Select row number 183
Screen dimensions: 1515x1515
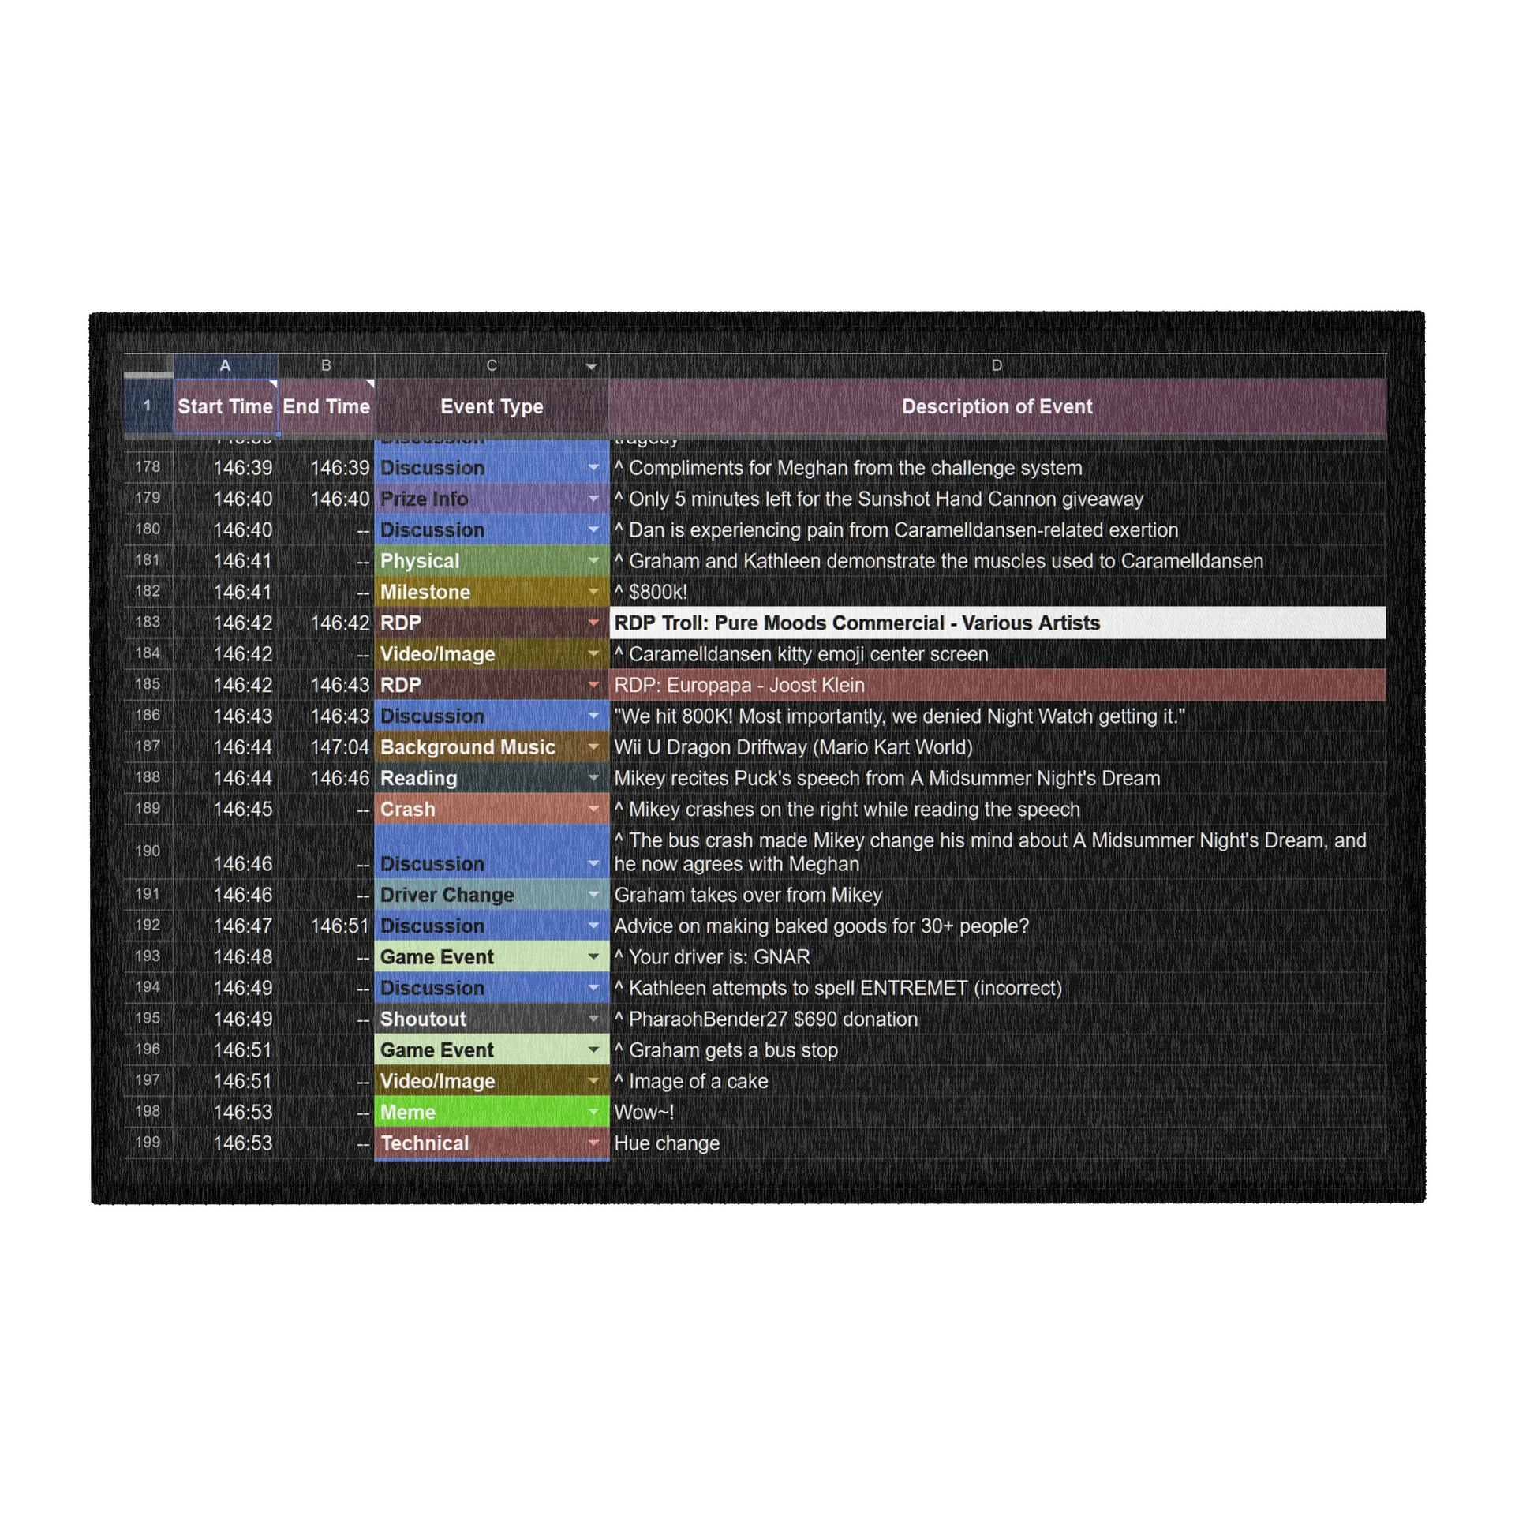tap(148, 622)
